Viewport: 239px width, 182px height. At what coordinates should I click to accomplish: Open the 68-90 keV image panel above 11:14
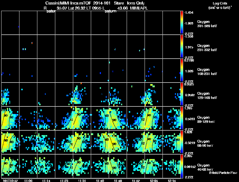pos(46,142)
